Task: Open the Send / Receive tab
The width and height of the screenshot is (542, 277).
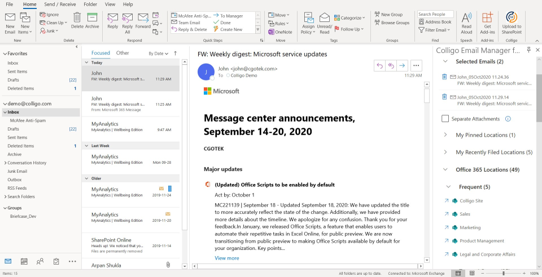Action: (x=60, y=5)
